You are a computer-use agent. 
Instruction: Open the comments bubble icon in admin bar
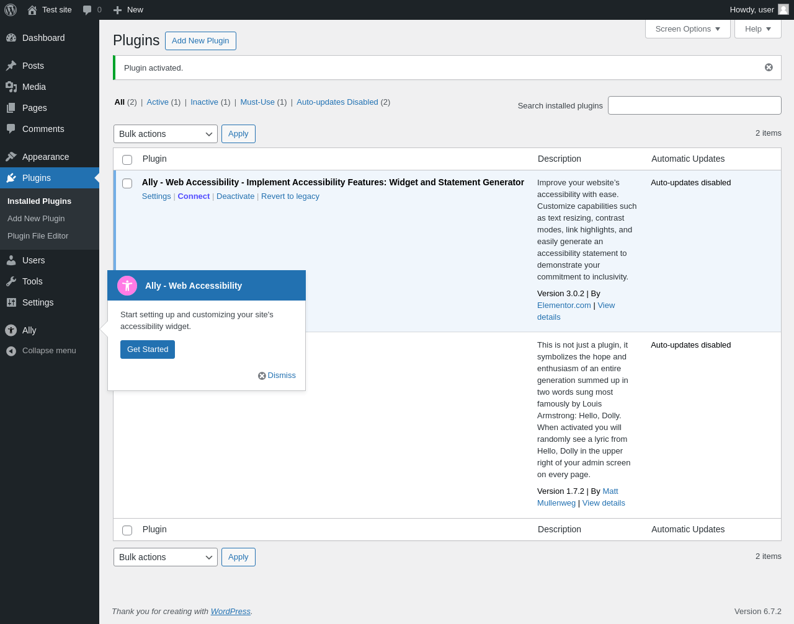point(87,10)
